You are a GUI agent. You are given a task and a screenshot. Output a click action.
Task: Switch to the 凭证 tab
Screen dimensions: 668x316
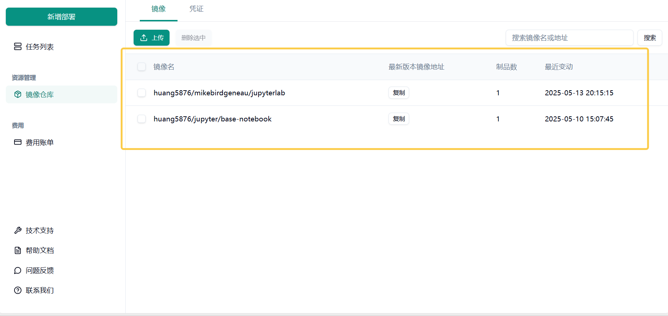pyautogui.click(x=196, y=9)
